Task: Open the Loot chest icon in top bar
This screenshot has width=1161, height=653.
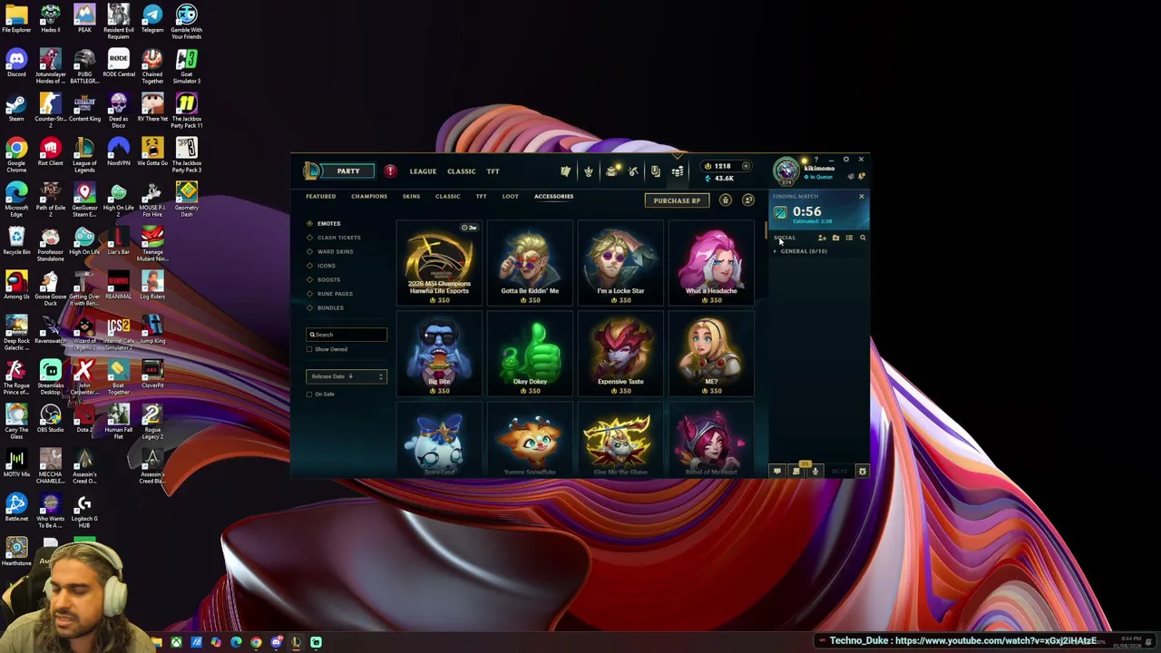Action: tap(610, 171)
